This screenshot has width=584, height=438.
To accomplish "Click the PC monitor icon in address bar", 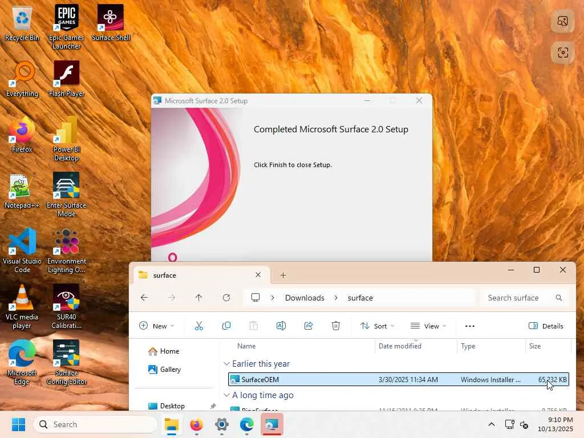I will coord(255,298).
